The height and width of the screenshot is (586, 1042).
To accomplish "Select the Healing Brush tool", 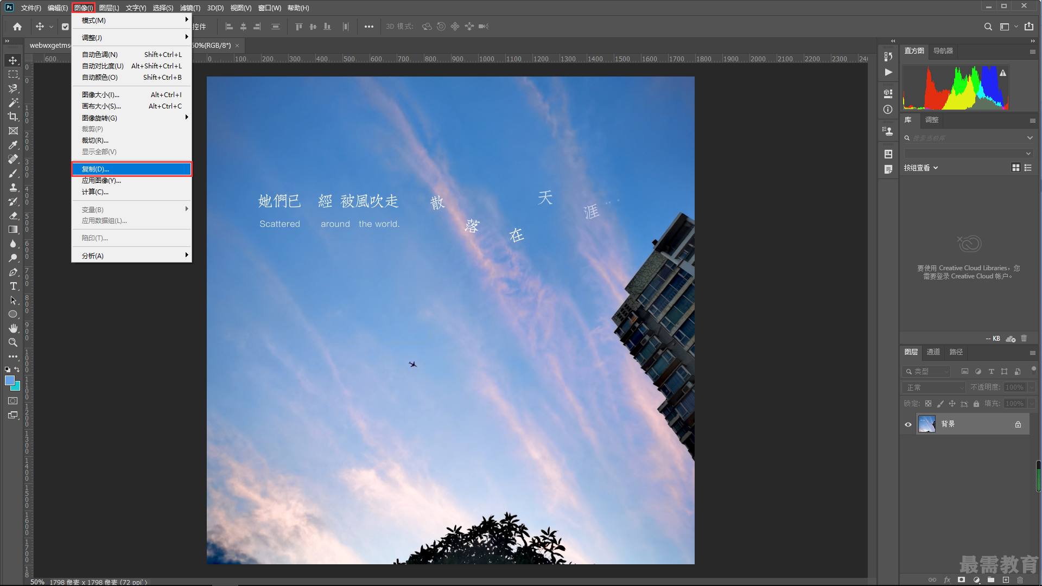I will coord(13,159).
